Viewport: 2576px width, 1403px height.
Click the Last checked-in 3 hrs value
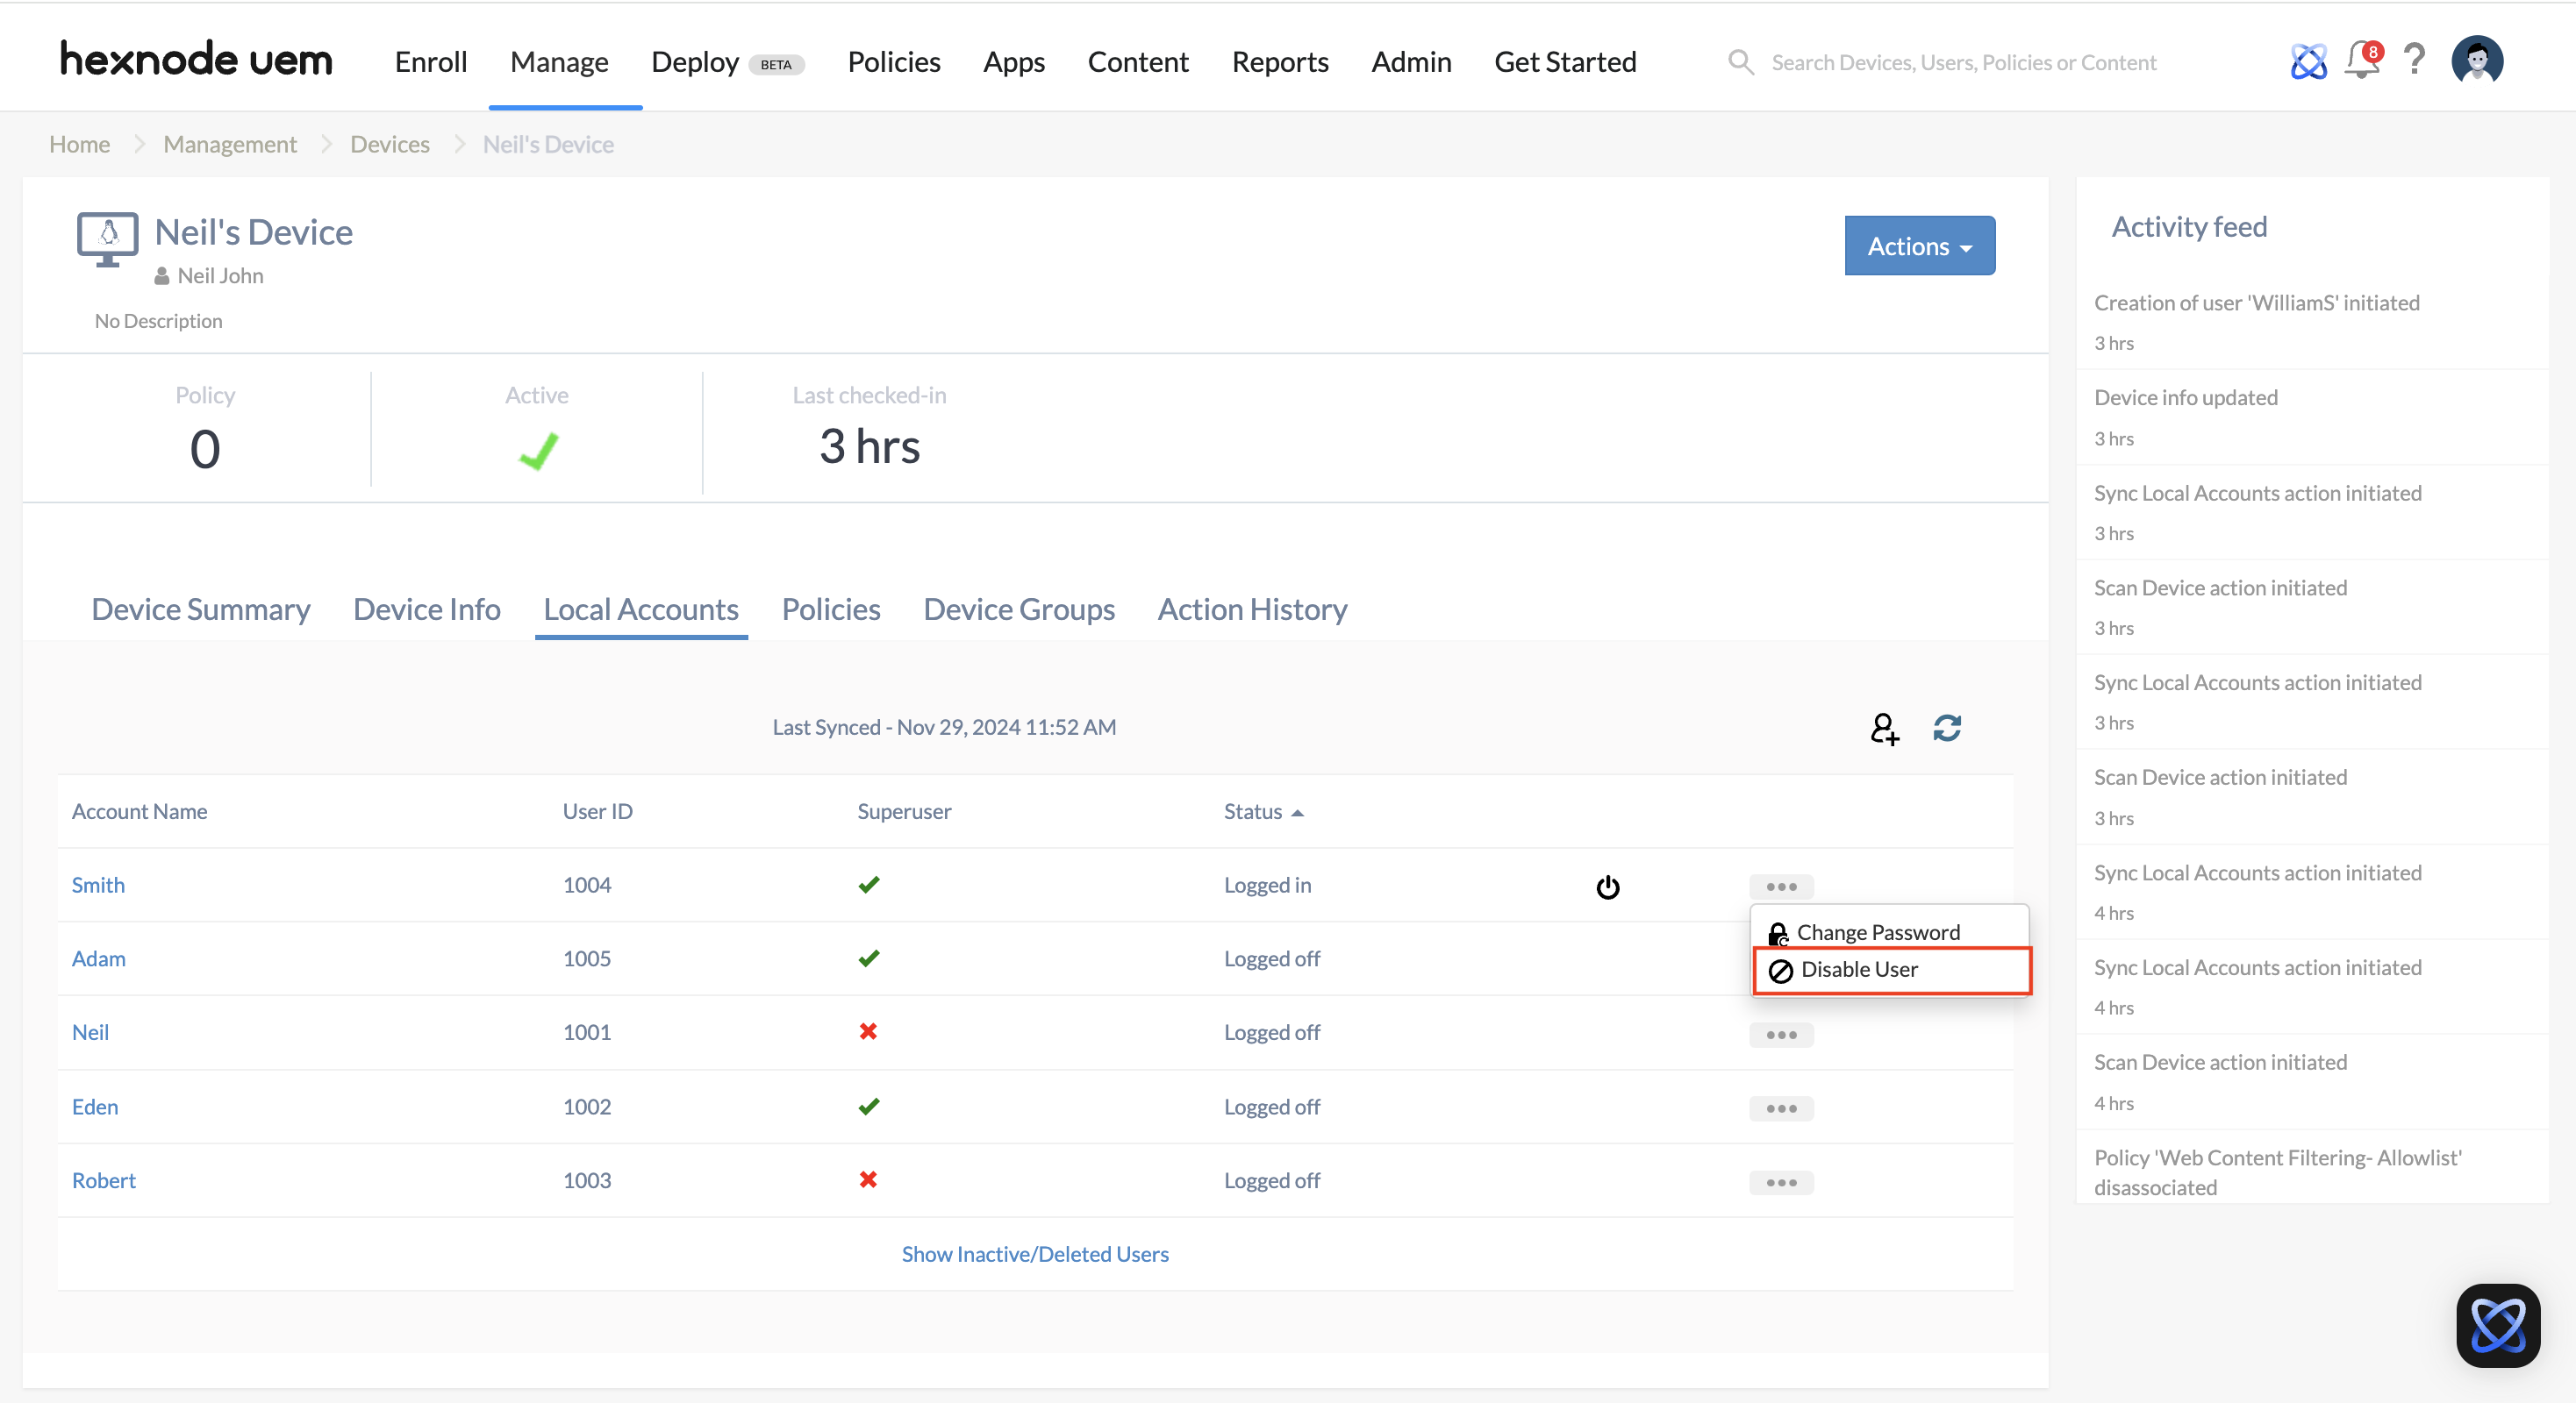[869, 445]
